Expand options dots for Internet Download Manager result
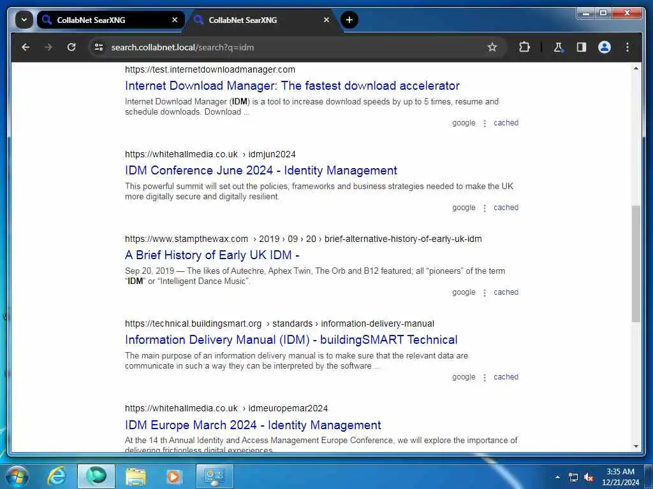Screen dimensions: 653x489 click(485, 124)
